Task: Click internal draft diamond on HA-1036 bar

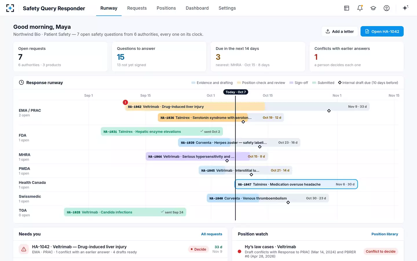Action: (243, 122)
